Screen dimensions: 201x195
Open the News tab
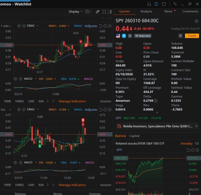pyautogui.click(x=168, y=11)
